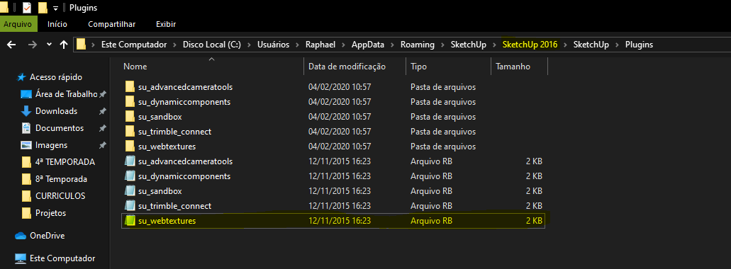Screen dimensions: 731x269
Task: Open the 4ª TEMPORADA sidebar folder
Action: tap(65, 162)
